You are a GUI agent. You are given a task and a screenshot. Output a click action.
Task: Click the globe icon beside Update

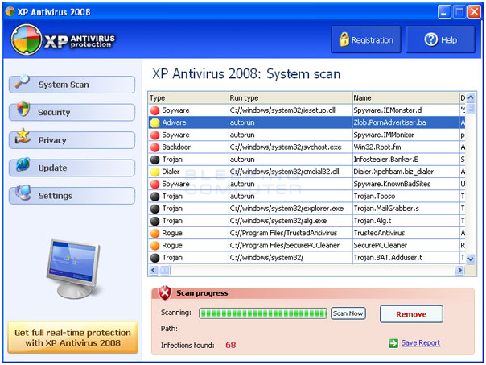(x=23, y=164)
